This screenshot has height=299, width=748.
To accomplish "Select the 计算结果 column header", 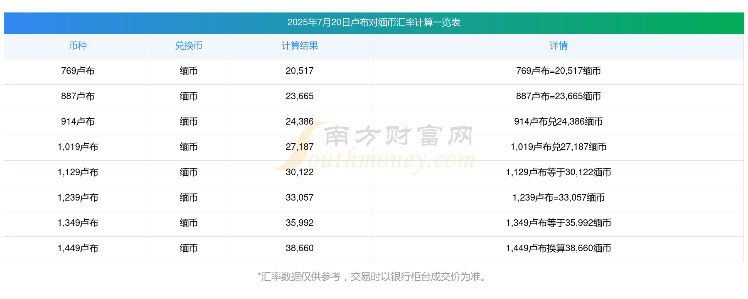I will [300, 46].
